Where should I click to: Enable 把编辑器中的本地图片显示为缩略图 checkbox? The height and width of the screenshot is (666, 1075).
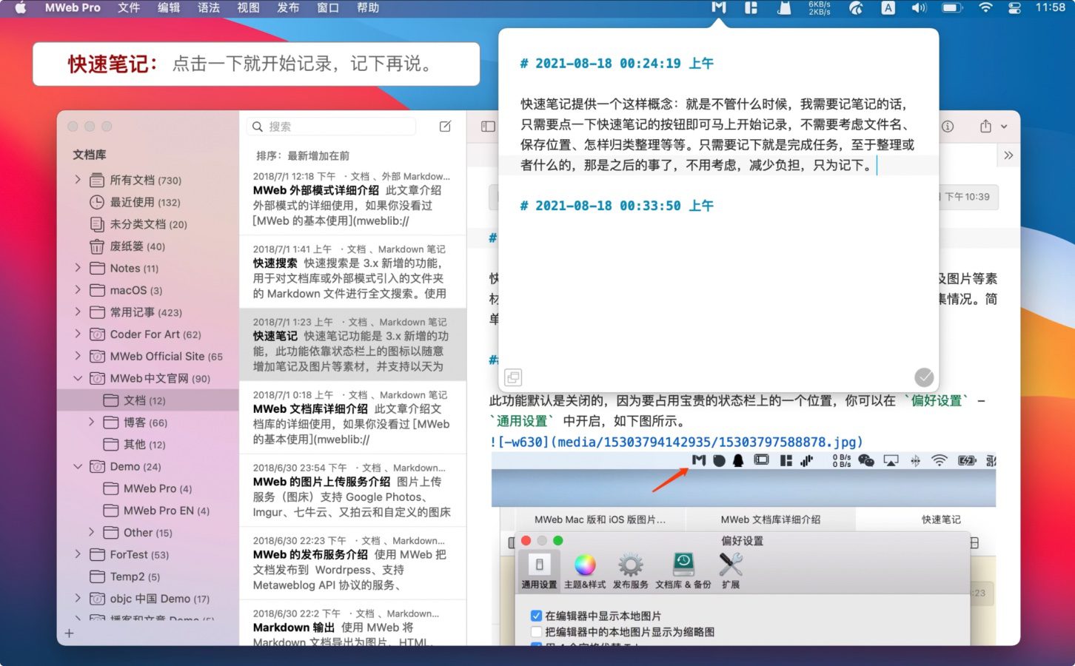(536, 632)
